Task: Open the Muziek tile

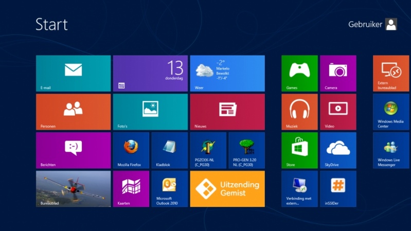Action: click(x=299, y=112)
